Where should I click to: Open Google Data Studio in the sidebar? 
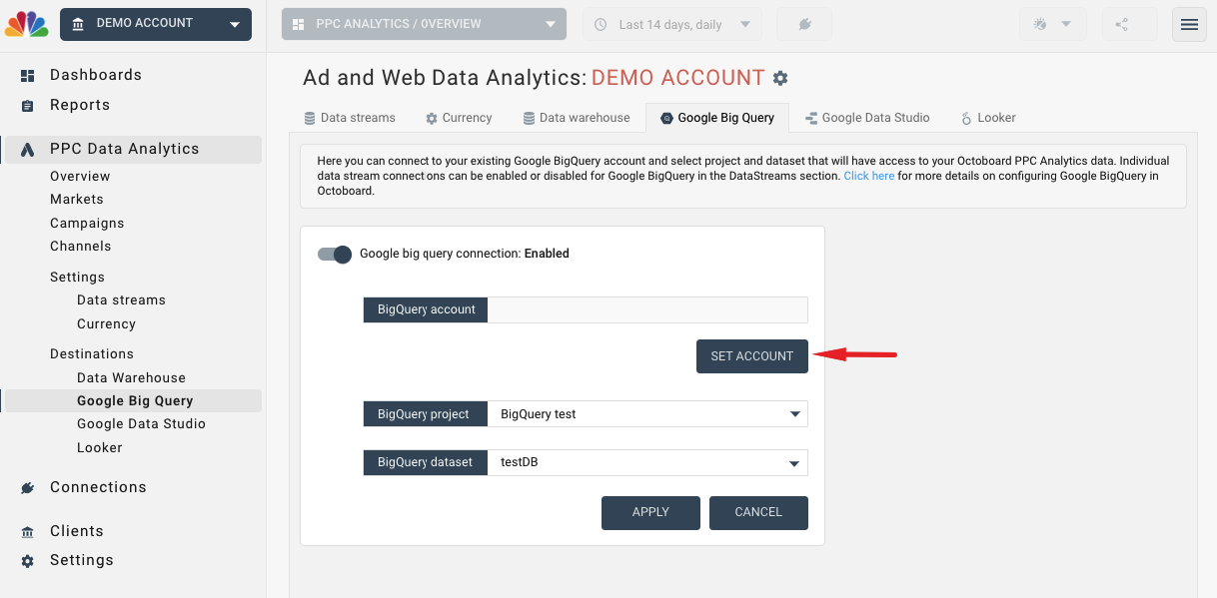[141, 423]
